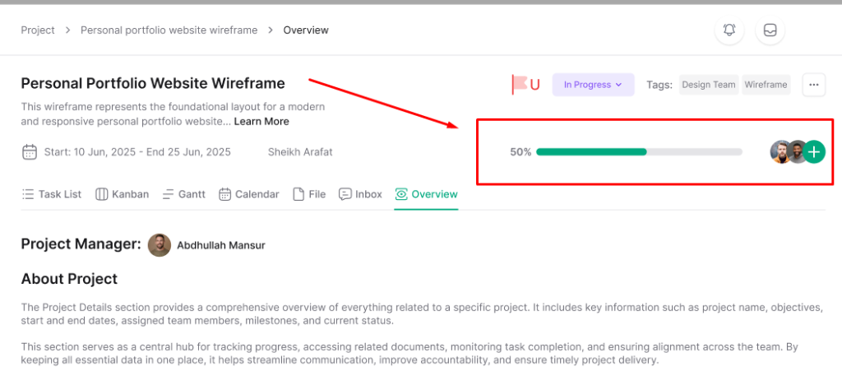
Task: Click the notification bell icon
Action: coord(729,30)
